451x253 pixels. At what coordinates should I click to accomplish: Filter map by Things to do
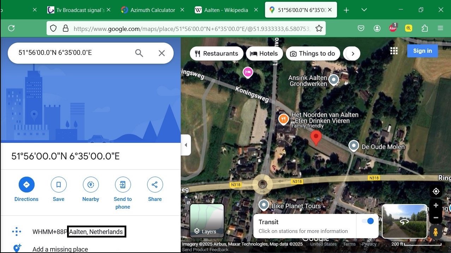click(313, 53)
